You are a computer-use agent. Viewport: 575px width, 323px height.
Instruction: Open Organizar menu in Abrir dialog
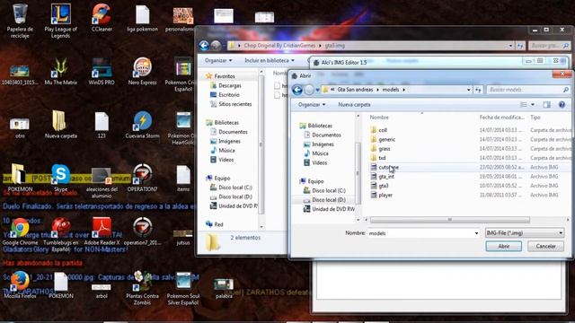tap(312, 105)
